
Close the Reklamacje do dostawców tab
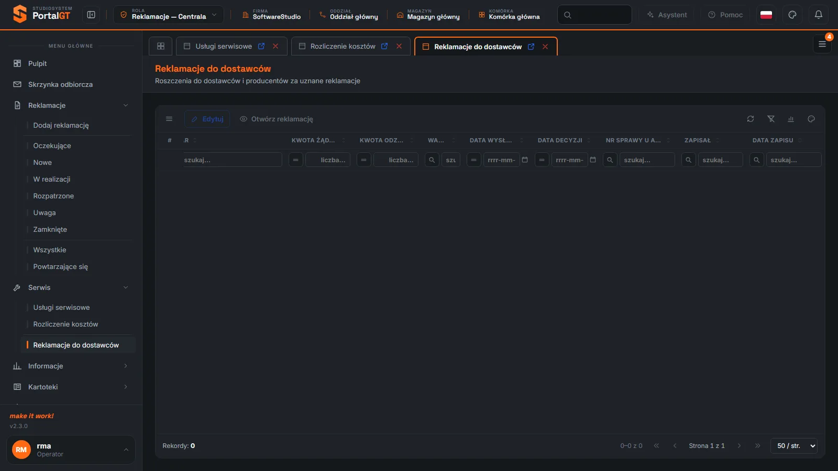545,47
